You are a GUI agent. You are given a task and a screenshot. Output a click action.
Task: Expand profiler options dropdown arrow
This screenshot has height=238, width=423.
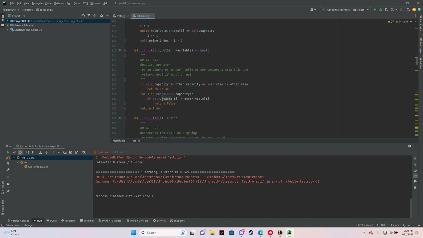pos(396,10)
